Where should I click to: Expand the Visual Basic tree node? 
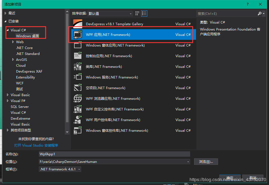pyautogui.click(x=8, y=95)
